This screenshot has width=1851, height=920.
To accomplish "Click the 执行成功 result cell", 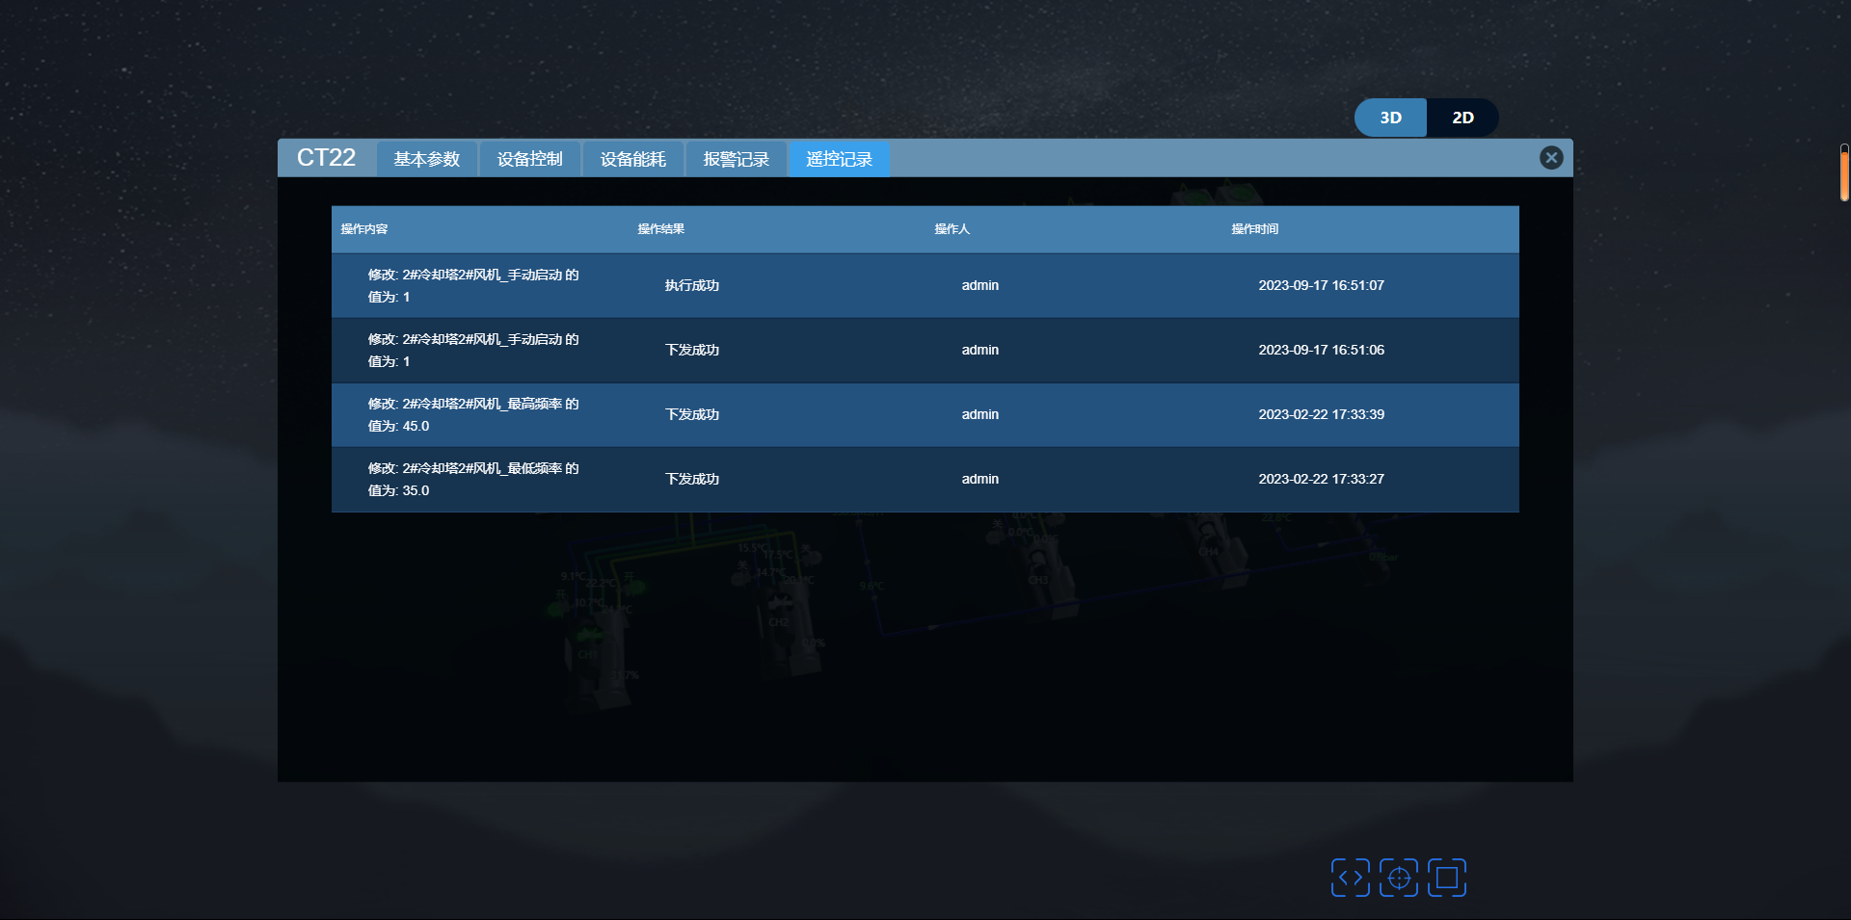I will coord(692,285).
